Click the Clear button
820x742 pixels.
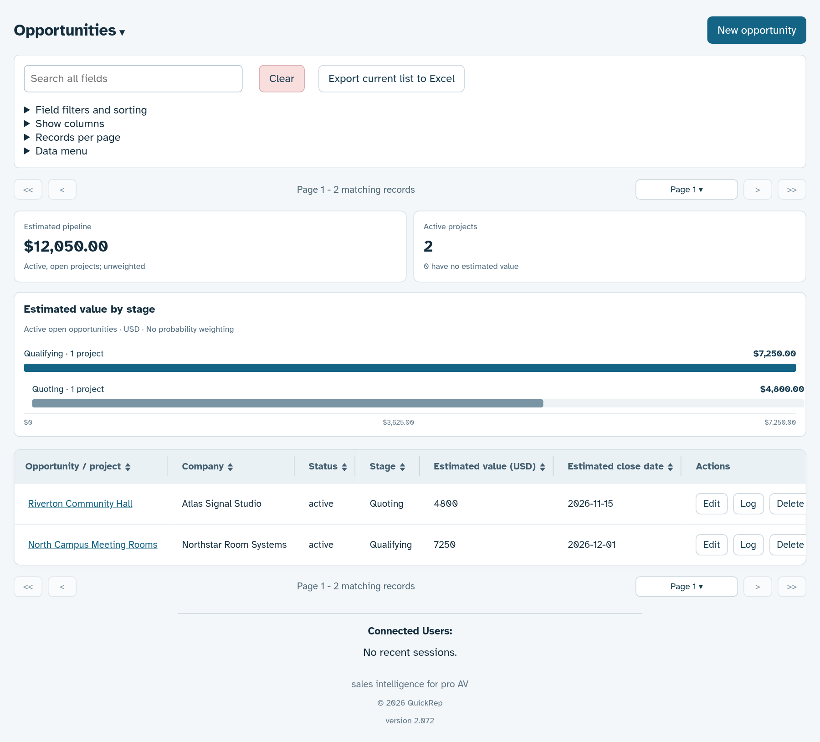click(x=282, y=78)
